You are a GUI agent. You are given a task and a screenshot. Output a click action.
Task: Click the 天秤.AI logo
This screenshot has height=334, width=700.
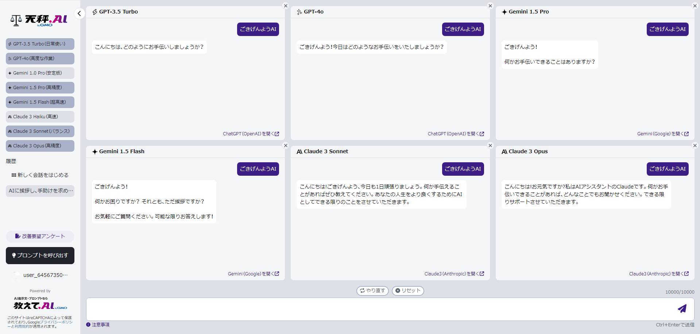point(39,20)
